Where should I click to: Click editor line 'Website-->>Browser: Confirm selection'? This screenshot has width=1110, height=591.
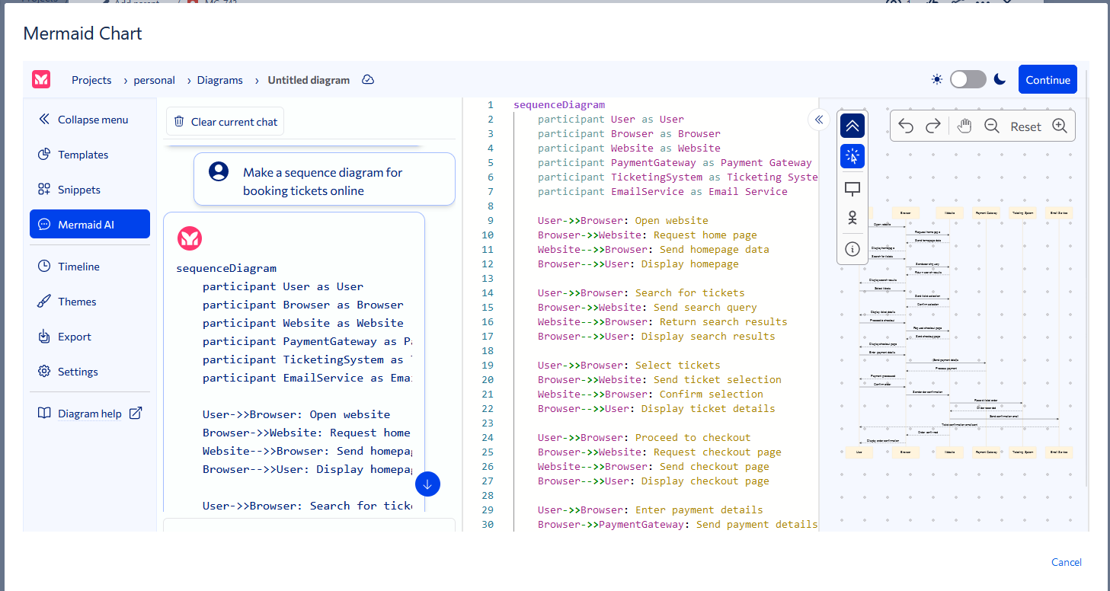pos(651,395)
